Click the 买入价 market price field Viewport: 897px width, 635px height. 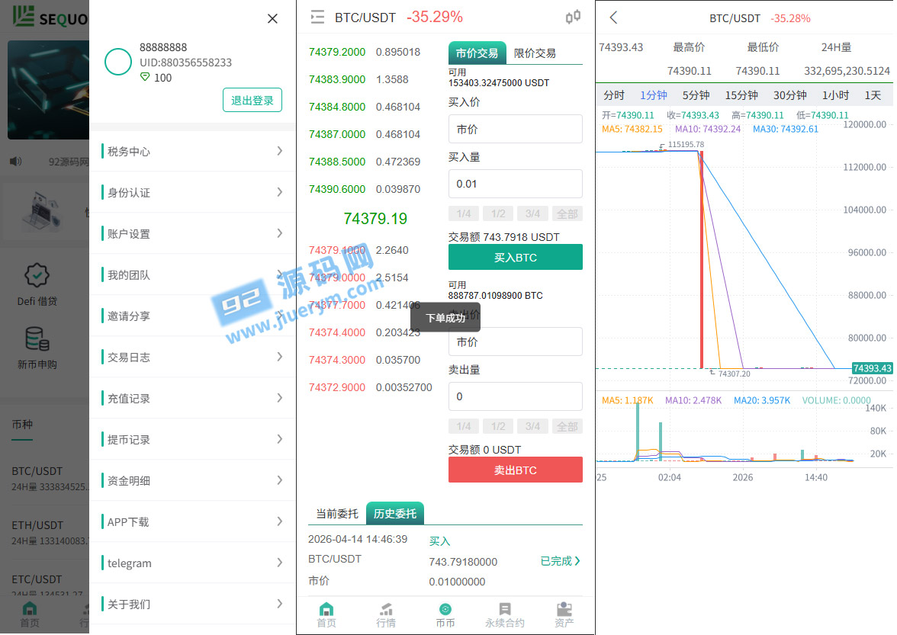(x=516, y=129)
